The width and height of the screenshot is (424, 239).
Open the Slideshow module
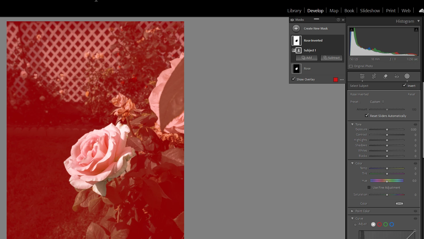[370, 11]
